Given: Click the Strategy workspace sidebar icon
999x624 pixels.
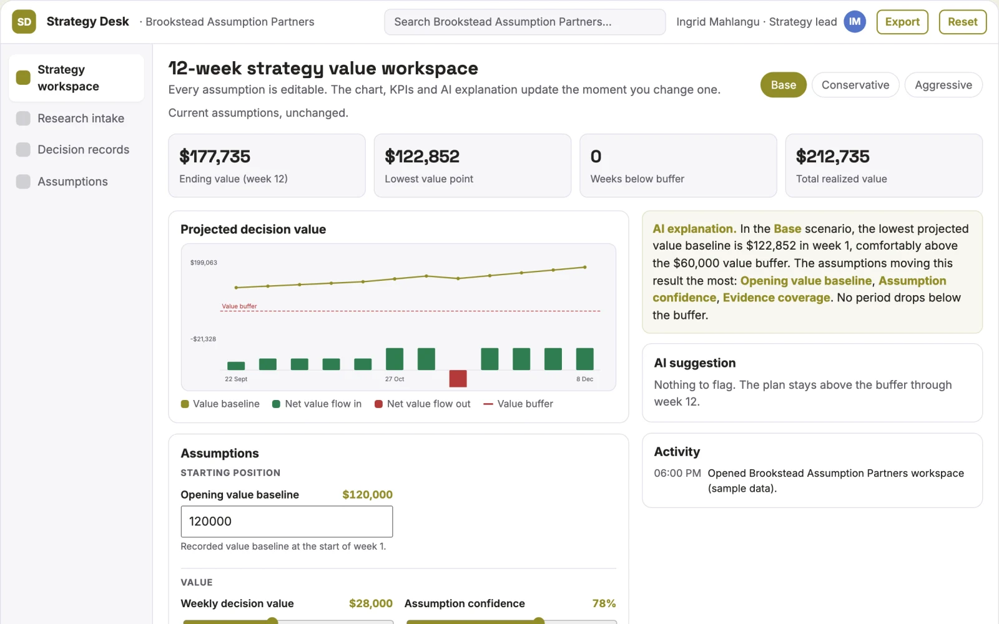Looking at the screenshot, I should click(23, 77).
